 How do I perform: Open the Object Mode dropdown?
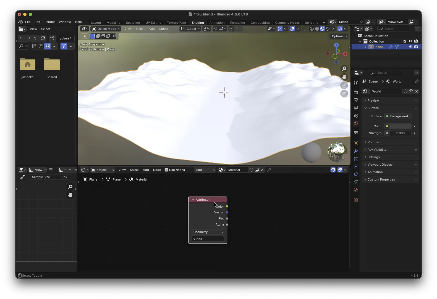coord(106,29)
